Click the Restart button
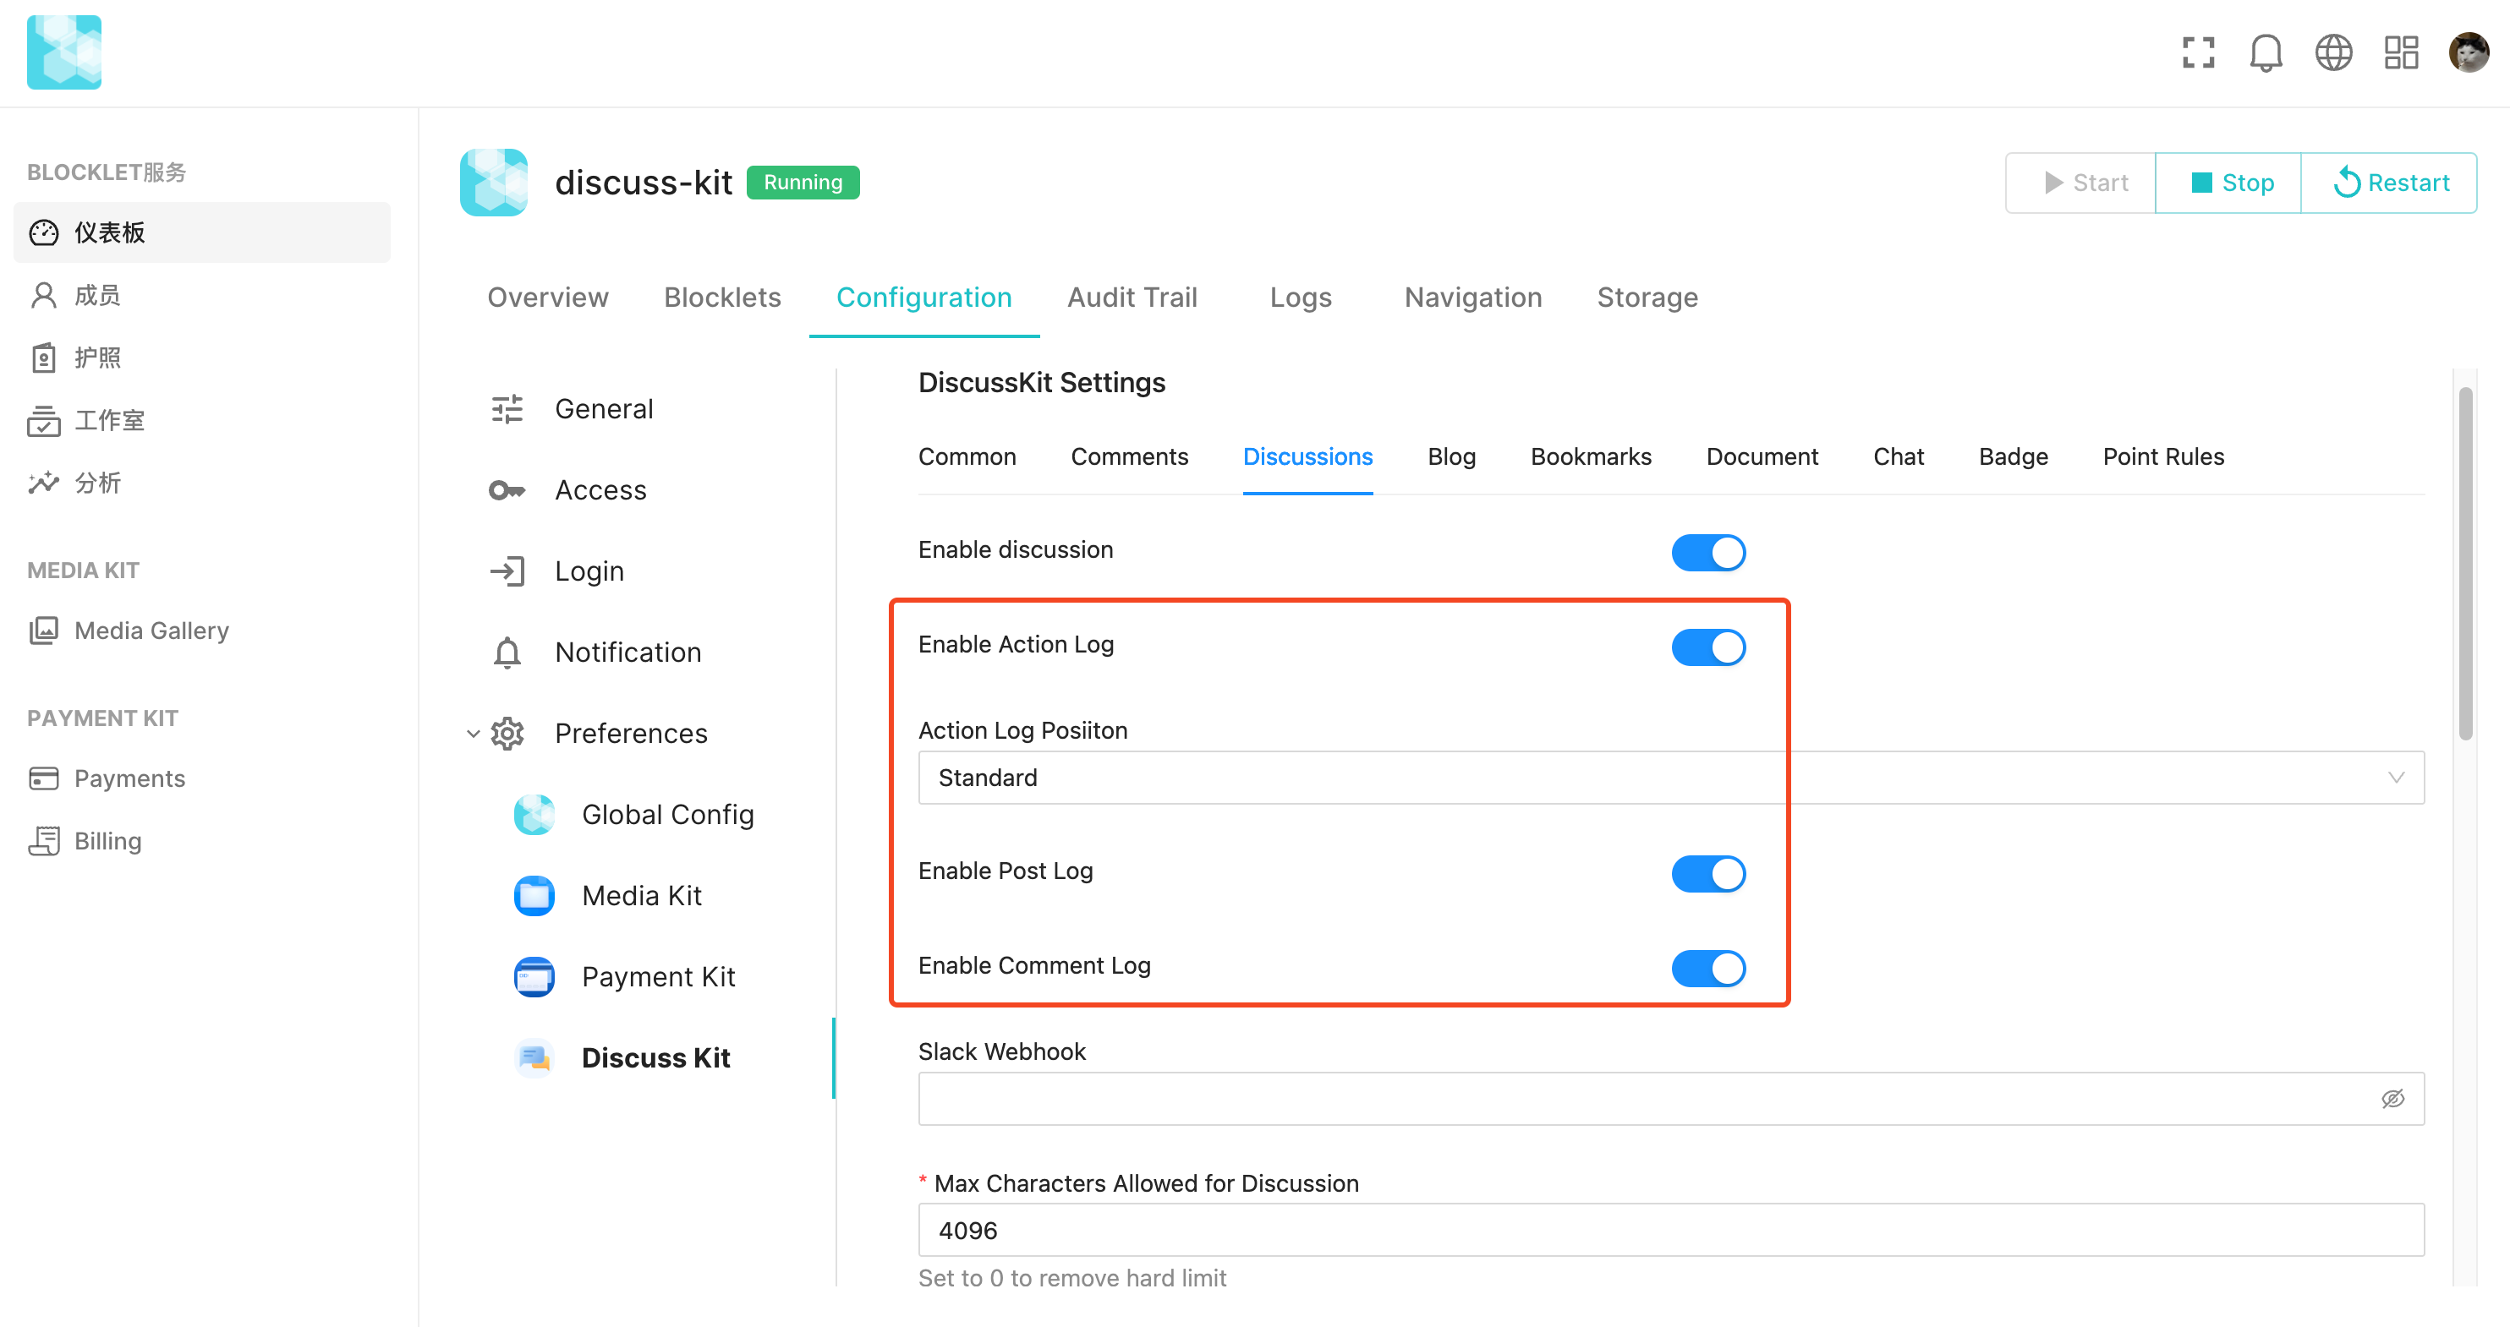Screen dimensions: 2510x1327 pyautogui.click(x=2390, y=183)
